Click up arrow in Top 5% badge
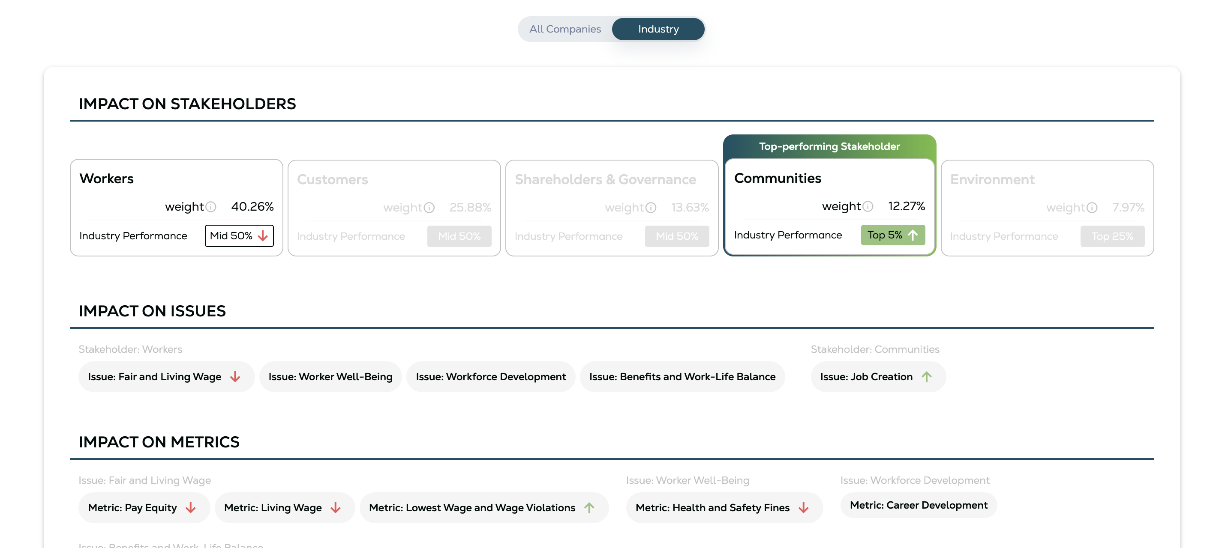Image resolution: width=1225 pixels, height=548 pixels. [x=912, y=235]
